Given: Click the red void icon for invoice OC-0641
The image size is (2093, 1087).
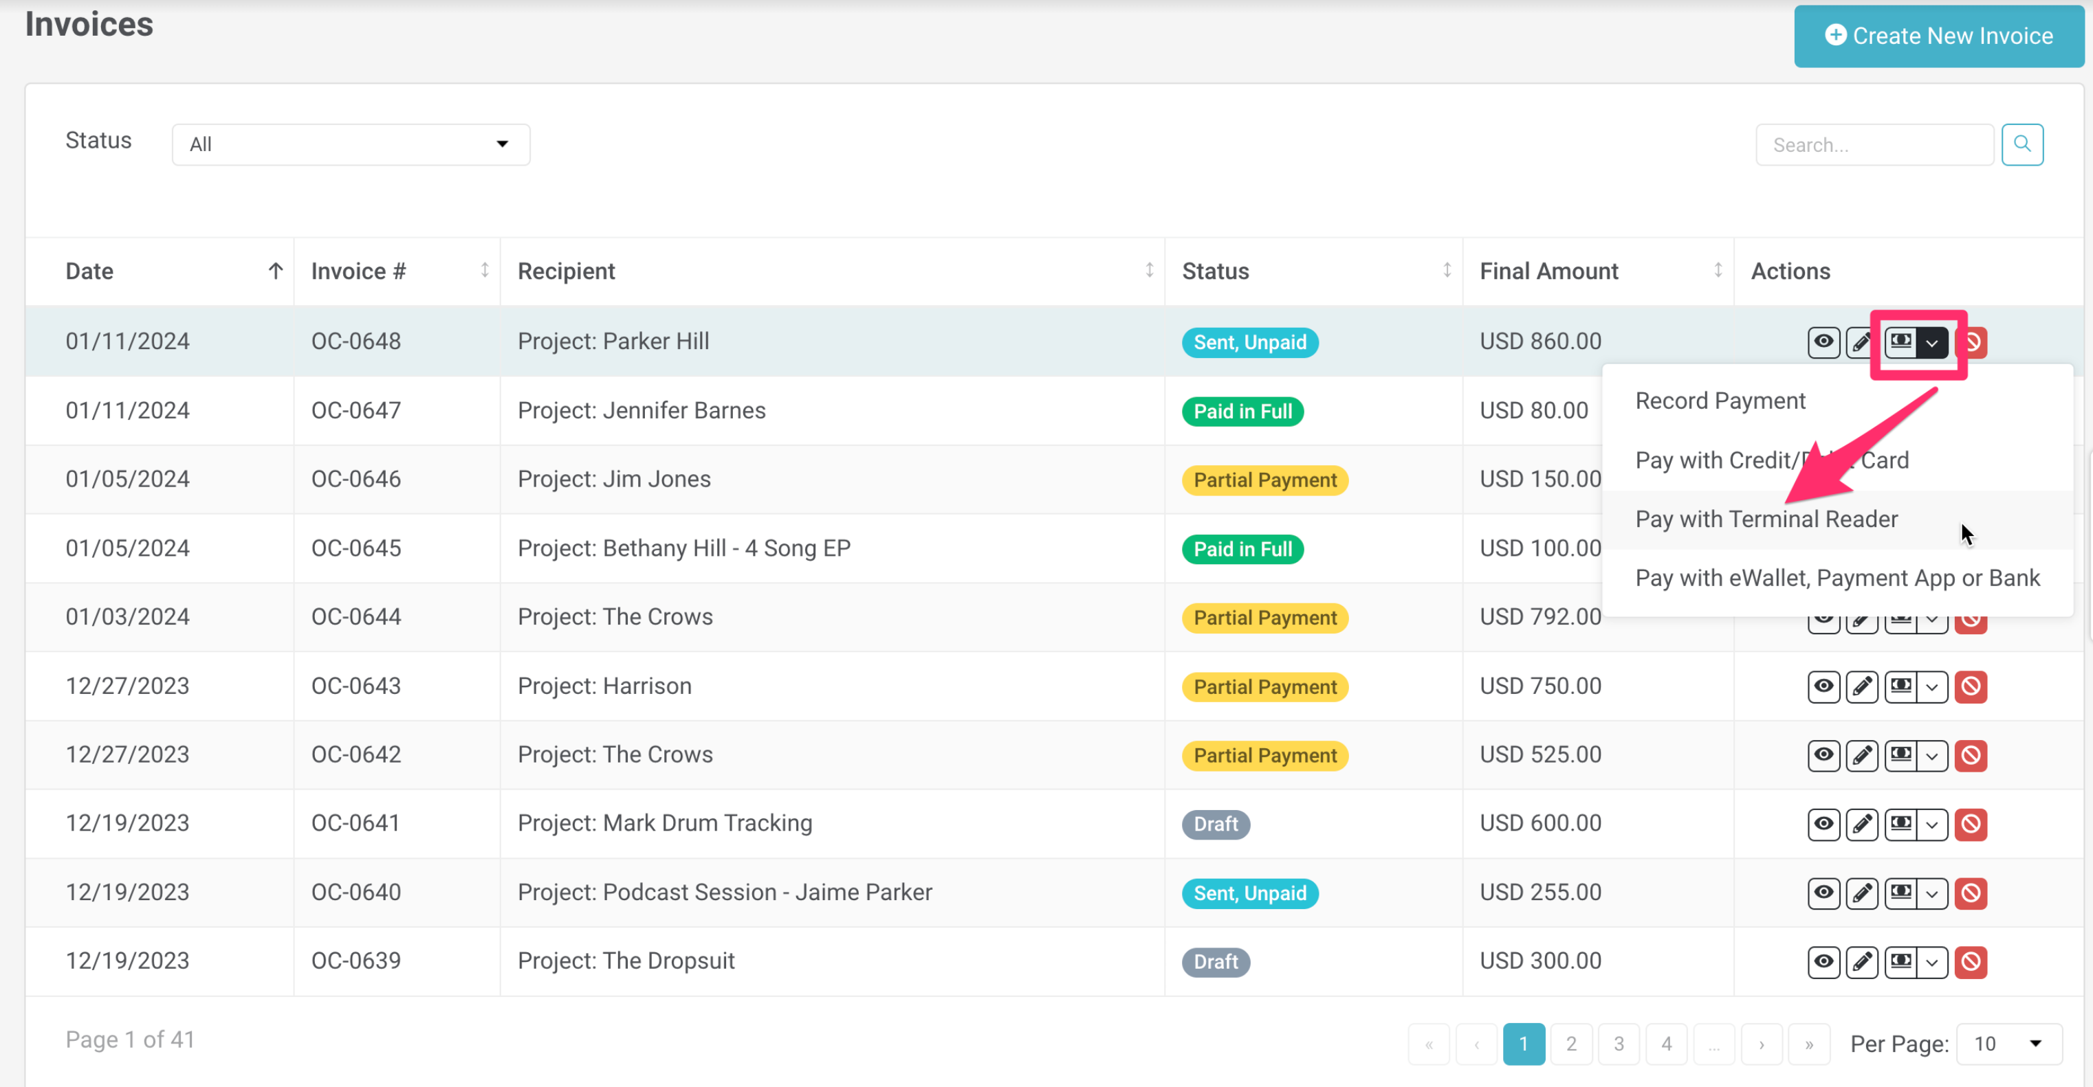Looking at the screenshot, I should (x=1971, y=824).
